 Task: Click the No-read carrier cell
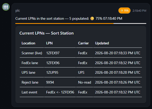(84, 82)
